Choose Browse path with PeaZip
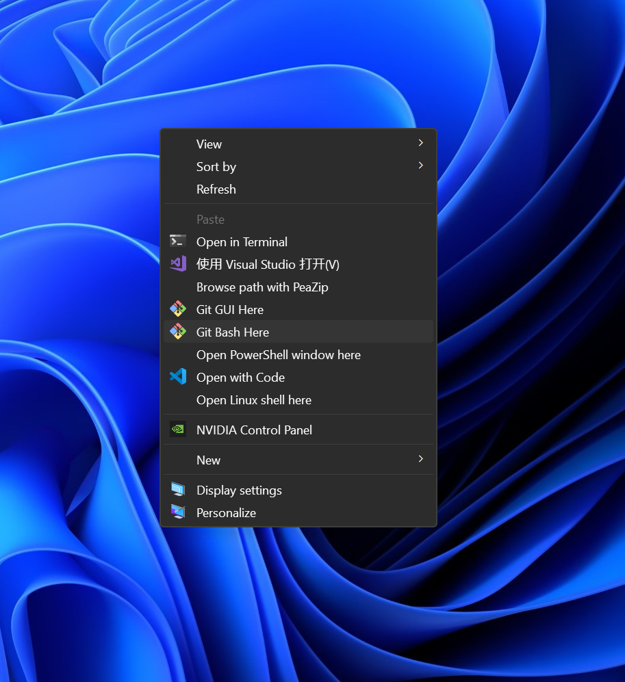Viewport: 625px width, 682px height. 262,287
